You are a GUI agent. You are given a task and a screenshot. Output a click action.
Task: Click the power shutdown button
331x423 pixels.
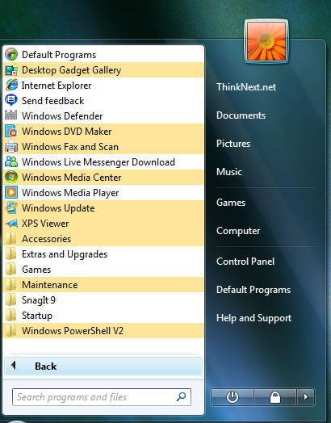[x=233, y=397]
